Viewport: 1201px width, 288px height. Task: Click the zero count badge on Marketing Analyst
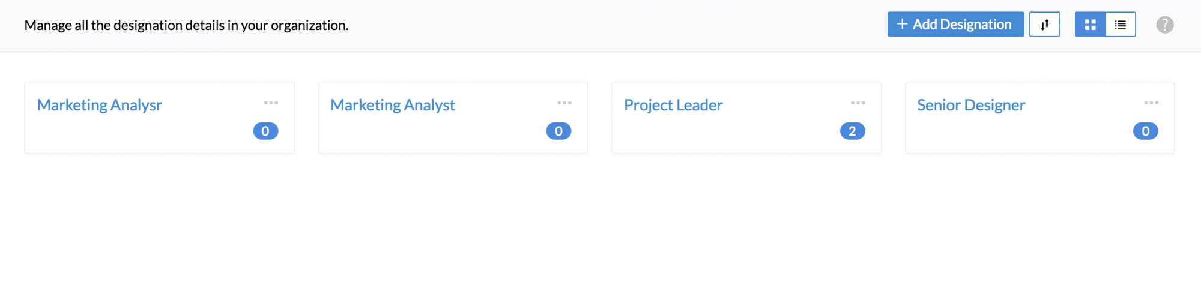(558, 131)
